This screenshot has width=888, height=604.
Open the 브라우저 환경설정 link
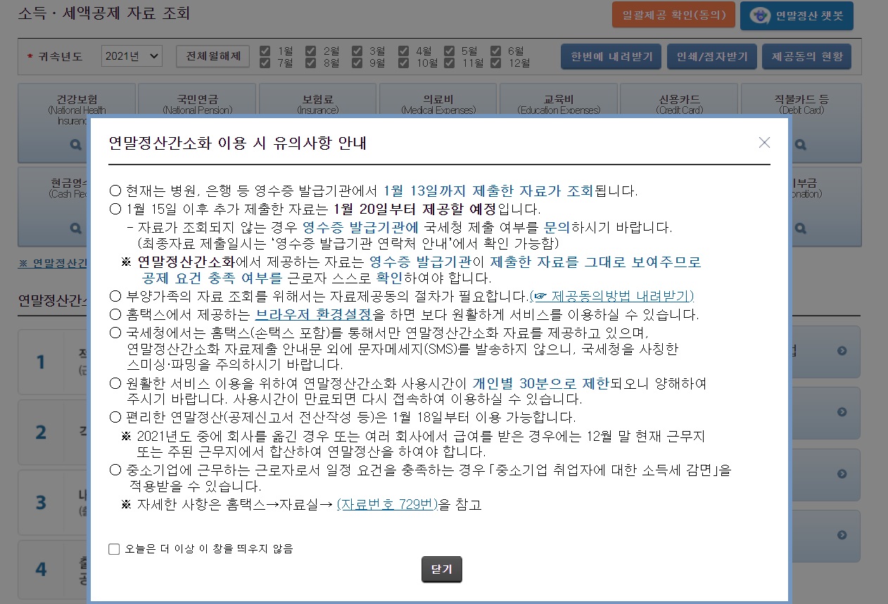coord(313,314)
